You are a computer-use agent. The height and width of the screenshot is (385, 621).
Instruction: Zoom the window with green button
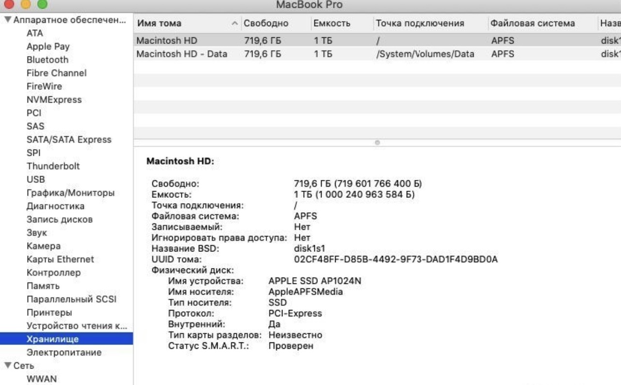click(x=42, y=4)
